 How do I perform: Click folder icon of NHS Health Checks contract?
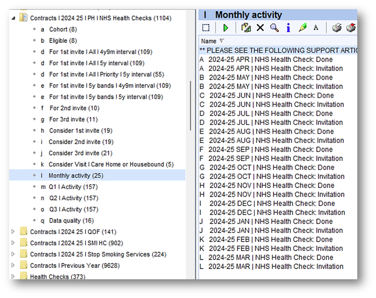point(23,18)
